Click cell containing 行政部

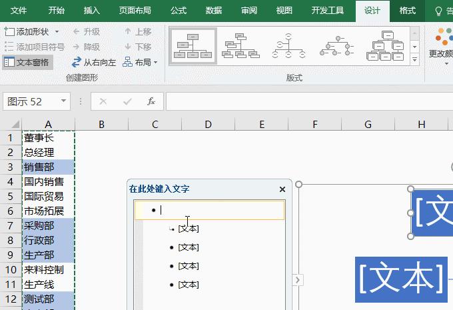(x=48, y=240)
